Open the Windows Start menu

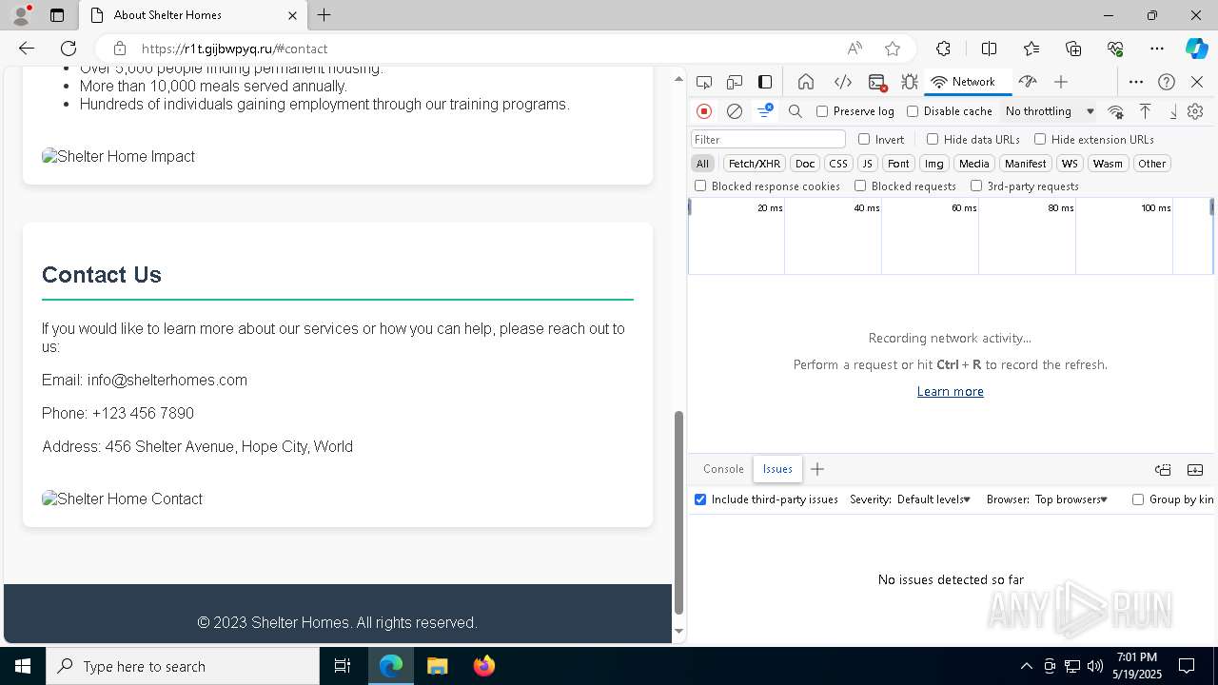(x=23, y=666)
